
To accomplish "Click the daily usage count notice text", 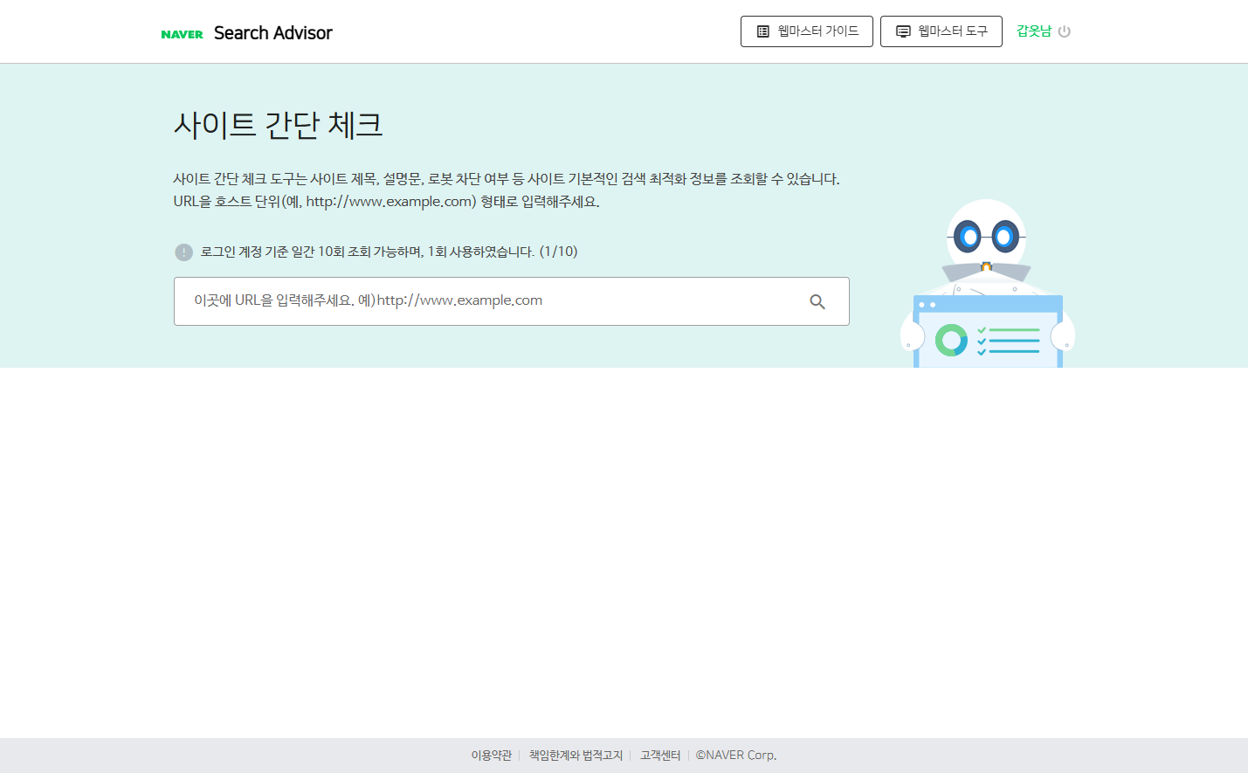I will point(390,252).
